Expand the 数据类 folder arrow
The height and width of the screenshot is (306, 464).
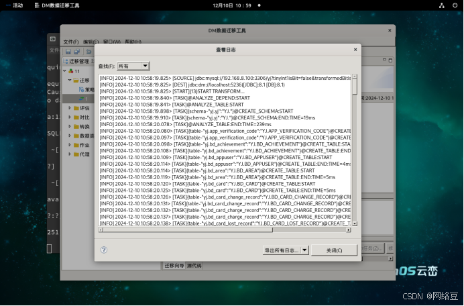70,136
